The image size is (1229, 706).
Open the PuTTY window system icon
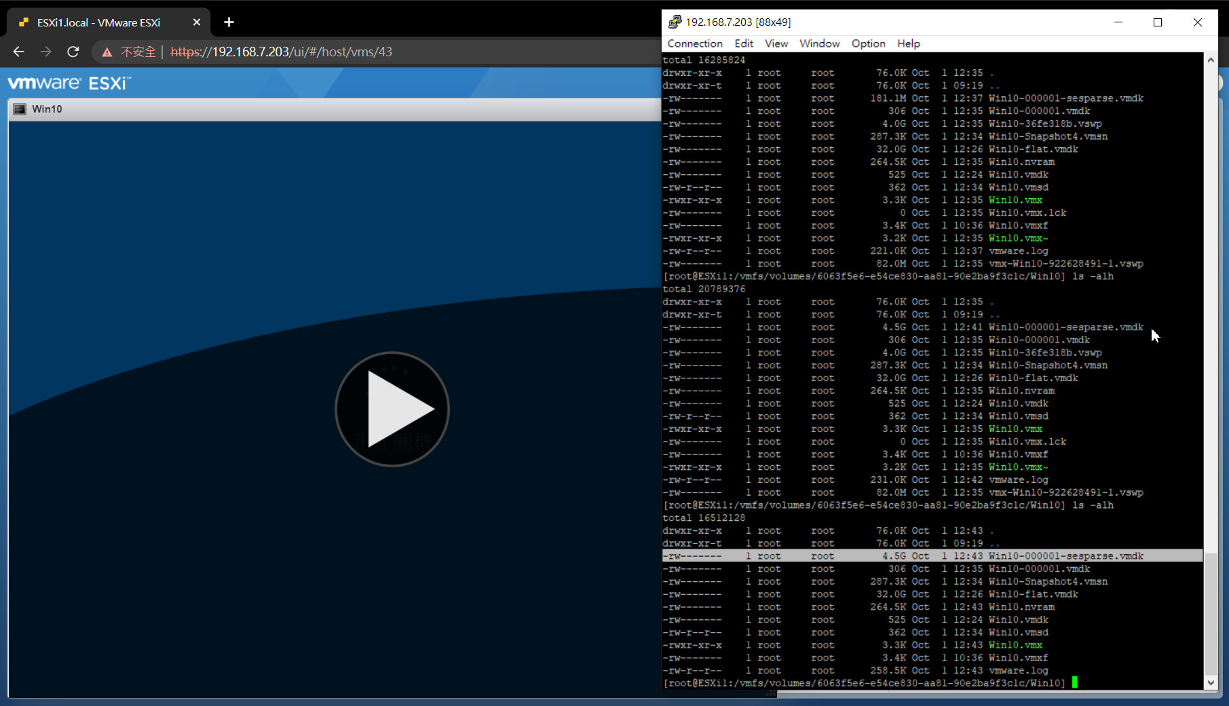[x=675, y=22]
